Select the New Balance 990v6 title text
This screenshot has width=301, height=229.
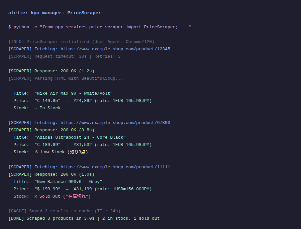(x=68, y=182)
